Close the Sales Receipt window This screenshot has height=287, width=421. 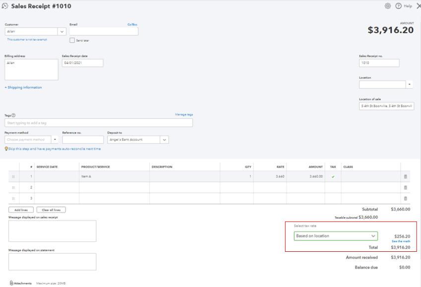coord(419,6)
